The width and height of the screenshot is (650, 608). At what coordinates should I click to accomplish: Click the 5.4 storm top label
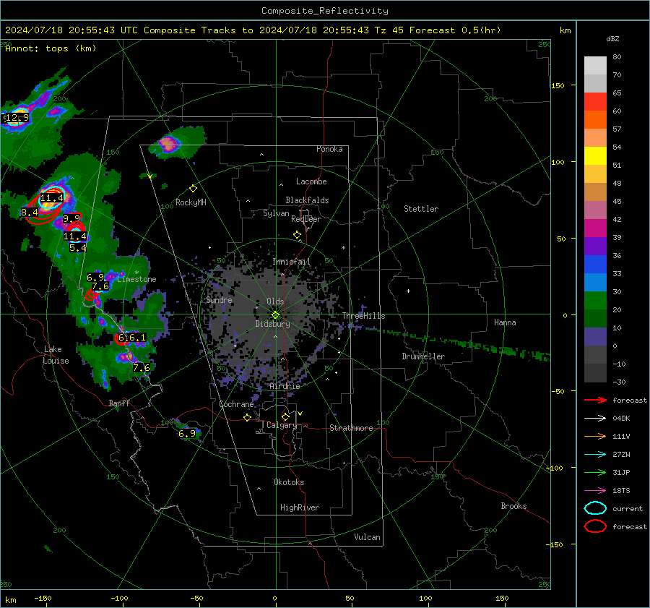(78, 248)
